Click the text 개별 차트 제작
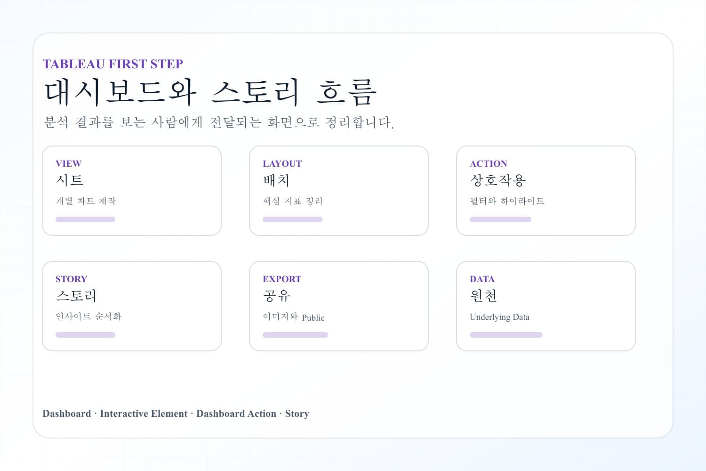 point(86,201)
